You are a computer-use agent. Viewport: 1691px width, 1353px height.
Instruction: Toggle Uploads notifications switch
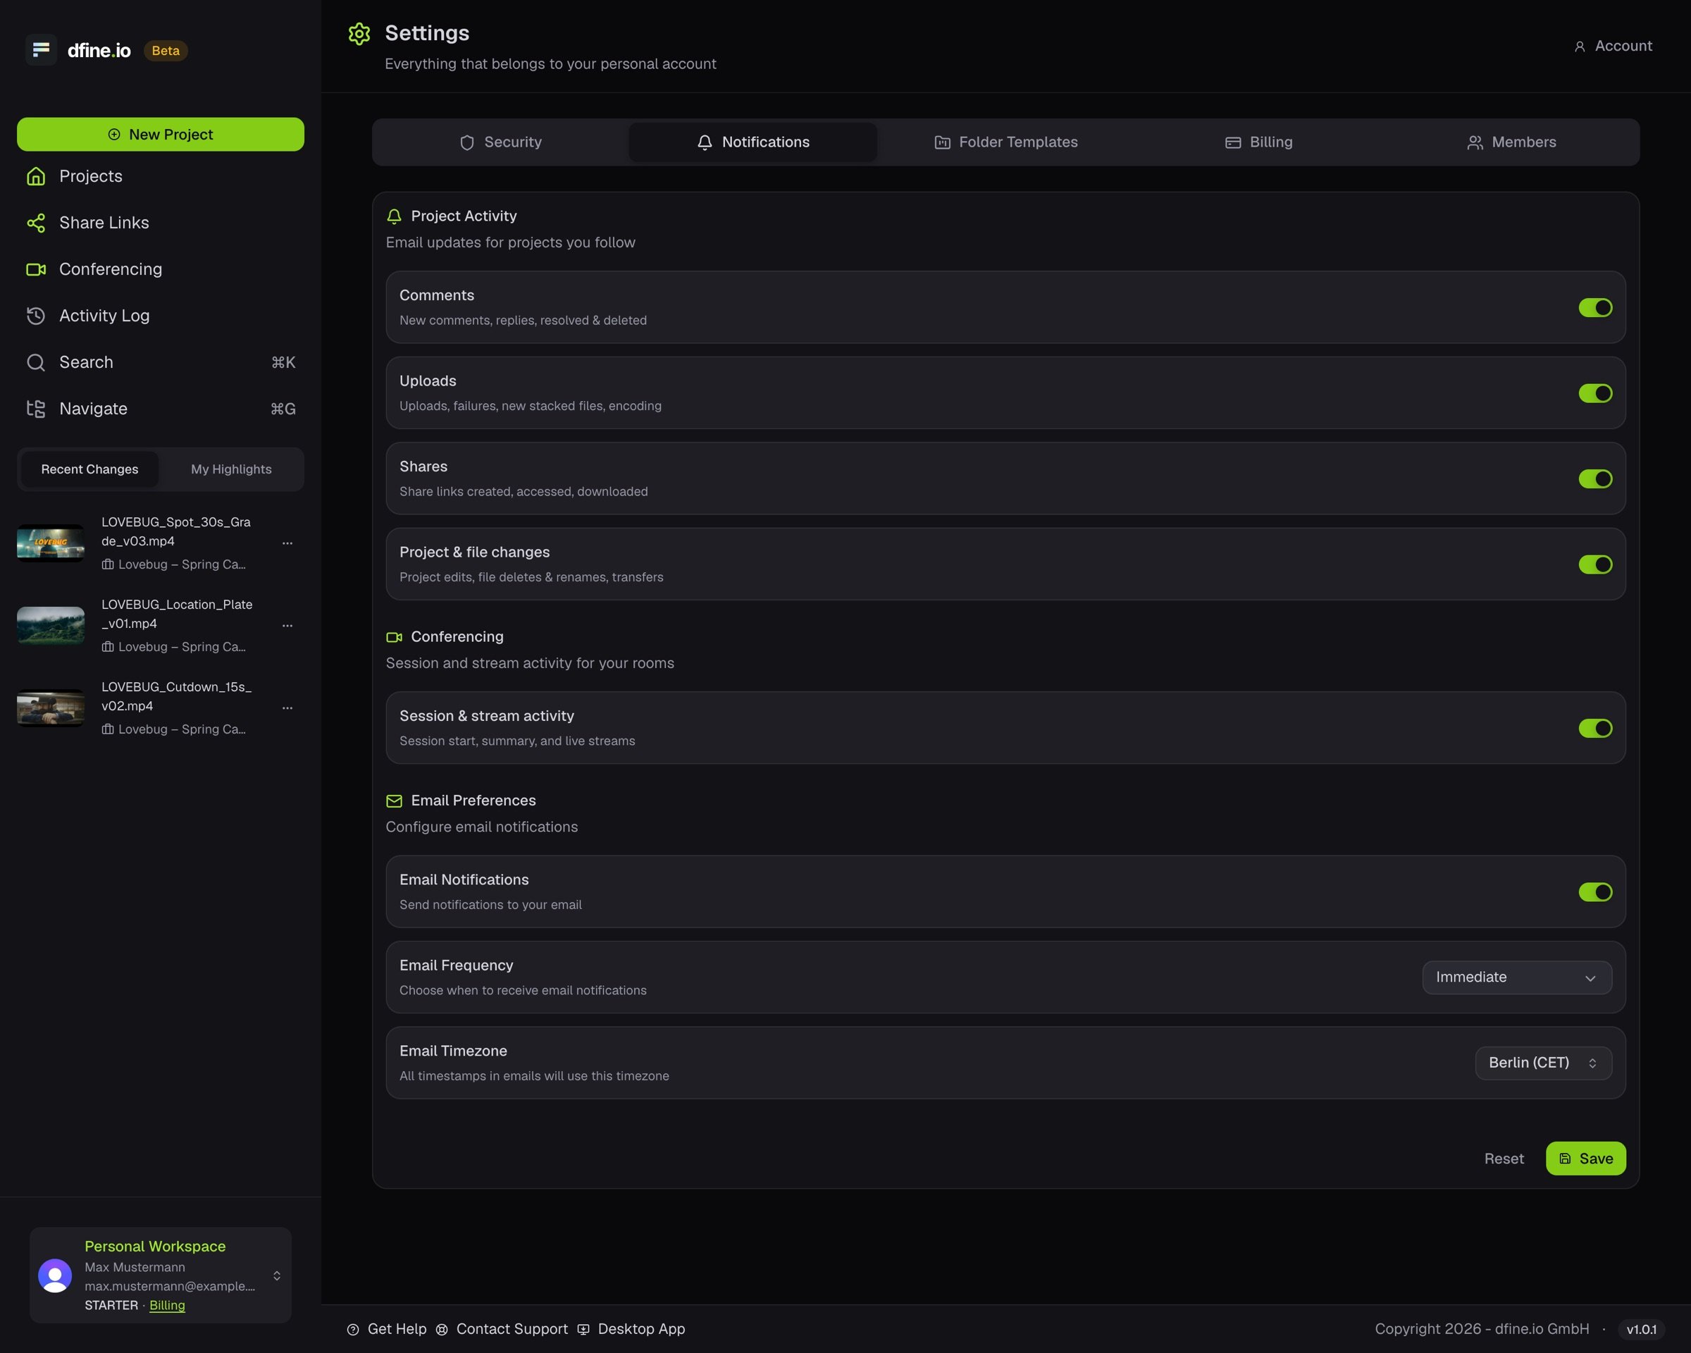(1595, 393)
